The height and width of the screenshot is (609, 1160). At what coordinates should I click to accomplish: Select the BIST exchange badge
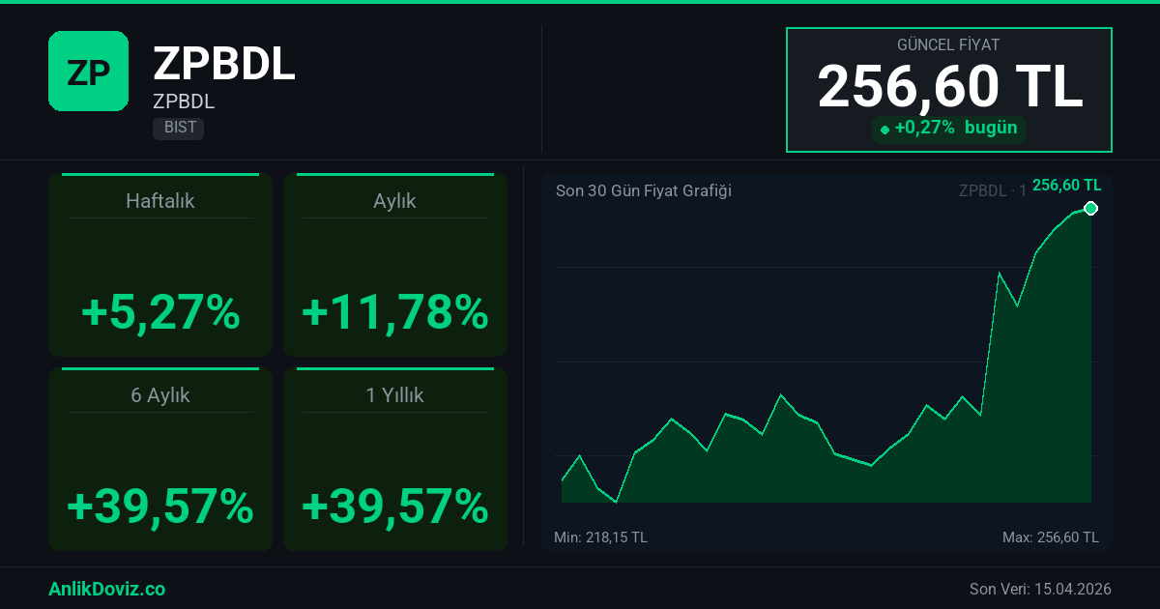[x=178, y=128]
